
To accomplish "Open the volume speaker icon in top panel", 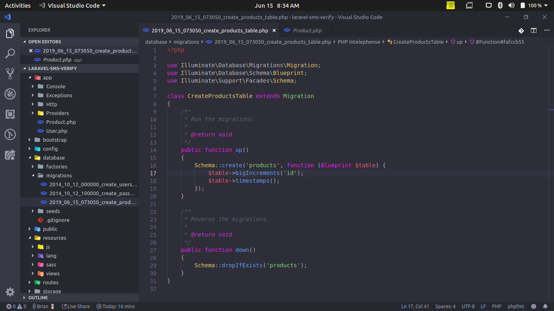I will point(511,5).
